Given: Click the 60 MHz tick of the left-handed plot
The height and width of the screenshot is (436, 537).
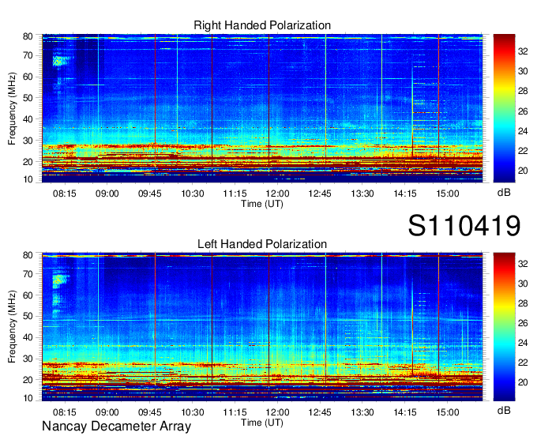Looking at the screenshot, I should tap(28, 295).
